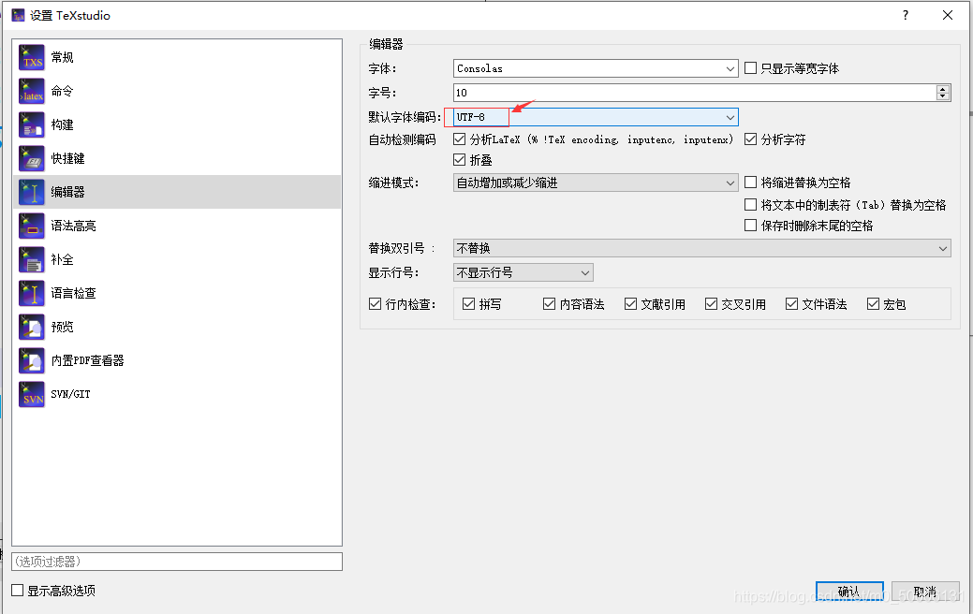Toggle the 交叉引用 checkbox

click(x=711, y=304)
